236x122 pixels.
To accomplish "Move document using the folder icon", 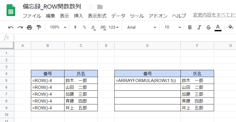I will [x=100, y=7].
